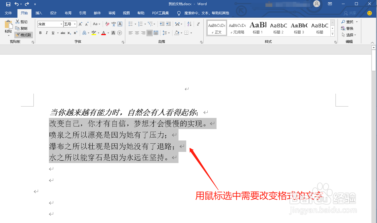The height and width of the screenshot is (223, 377).
Task: Open the font name dropdown
Action: click(x=61, y=24)
